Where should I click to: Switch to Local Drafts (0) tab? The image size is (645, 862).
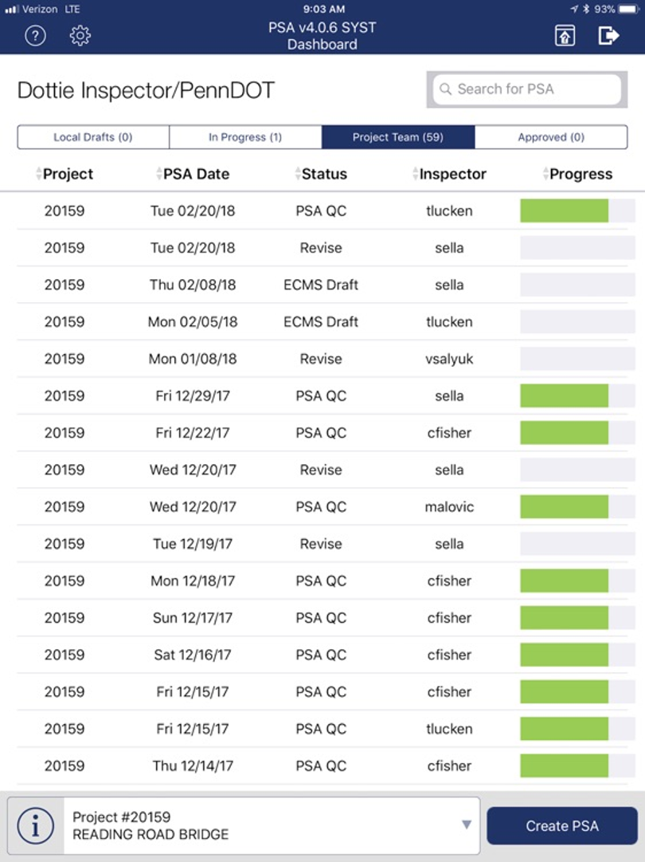pyautogui.click(x=93, y=137)
